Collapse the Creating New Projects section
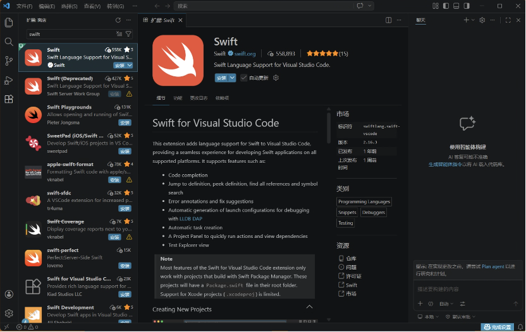This screenshot has width=526, height=332. (x=309, y=307)
